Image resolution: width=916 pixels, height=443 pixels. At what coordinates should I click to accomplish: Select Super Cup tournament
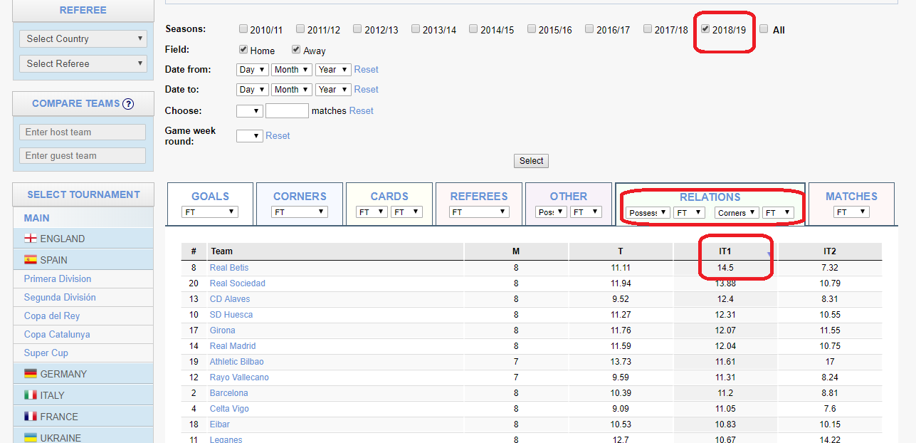46,353
